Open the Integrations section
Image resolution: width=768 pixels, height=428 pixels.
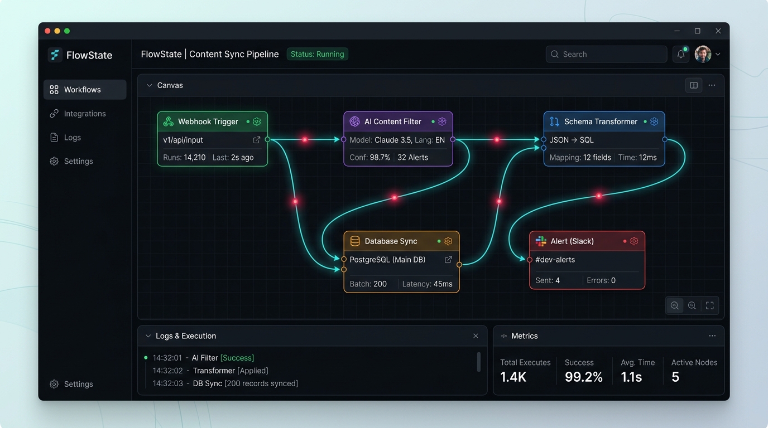pos(85,114)
